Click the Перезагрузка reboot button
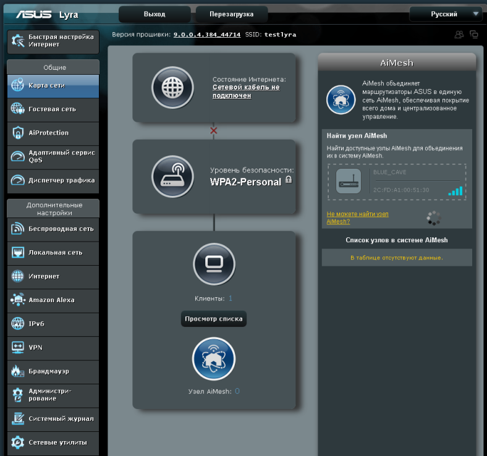Screen dimensions: 487x456 point(231,14)
